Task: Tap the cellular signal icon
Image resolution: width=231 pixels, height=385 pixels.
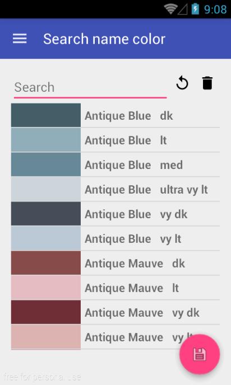Action: pyautogui.click(x=183, y=10)
